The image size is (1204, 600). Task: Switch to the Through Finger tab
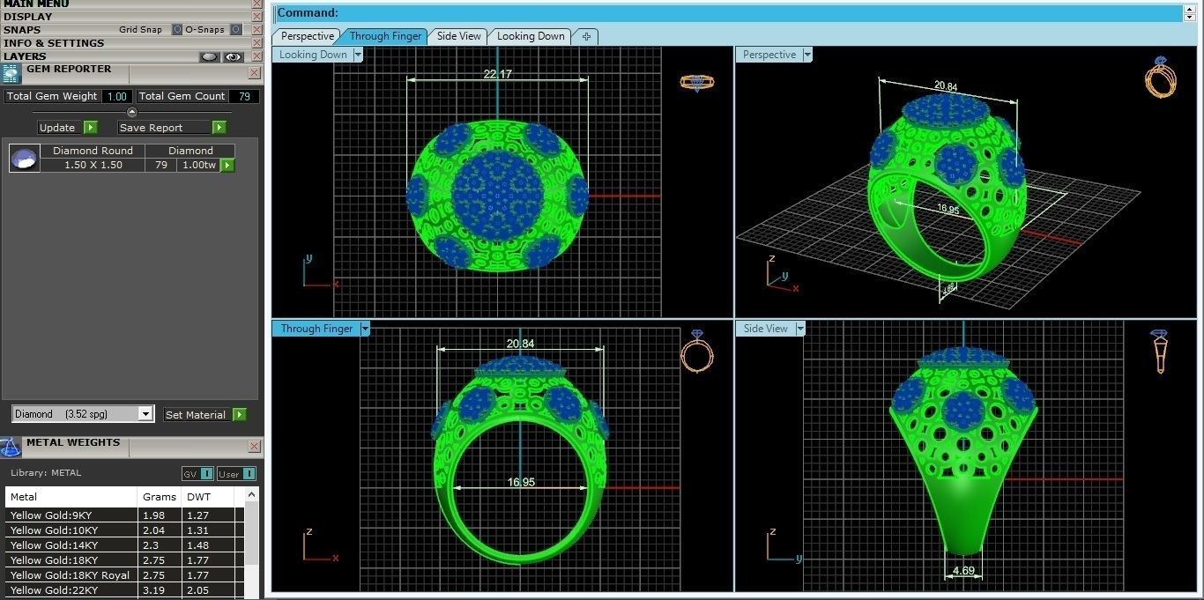384,36
